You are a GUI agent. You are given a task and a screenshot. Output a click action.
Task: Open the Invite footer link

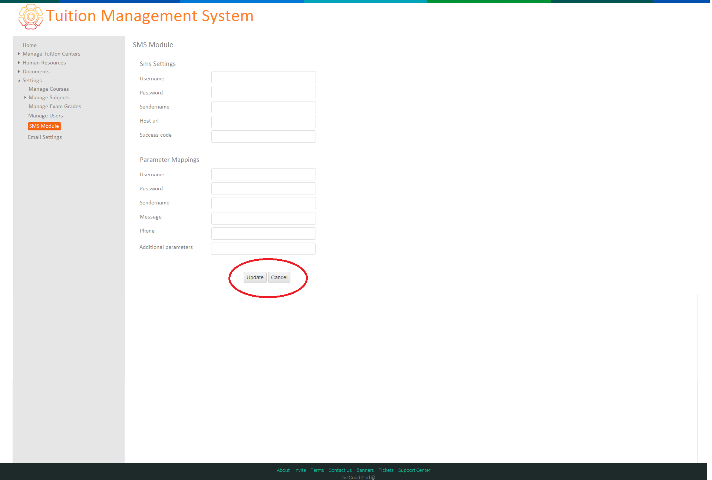[x=300, y=470]
